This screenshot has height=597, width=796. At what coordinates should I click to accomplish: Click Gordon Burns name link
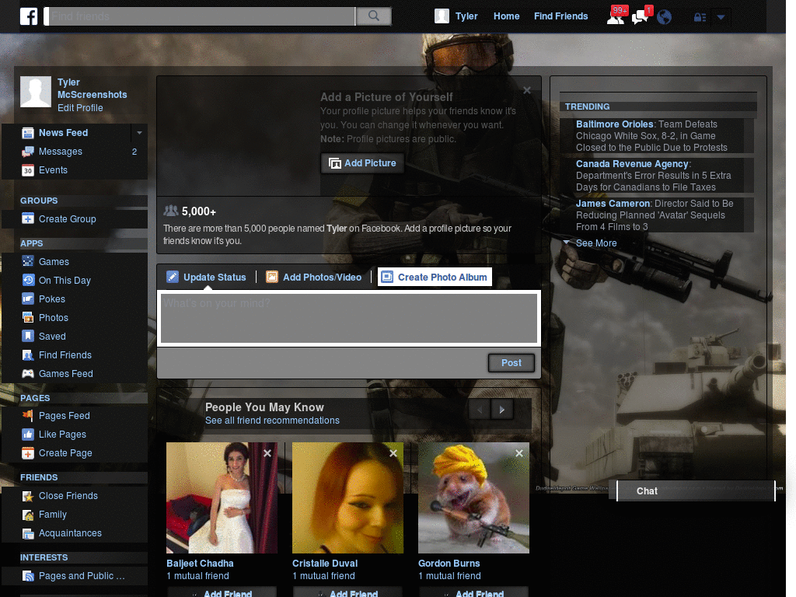tap(449, 564)
